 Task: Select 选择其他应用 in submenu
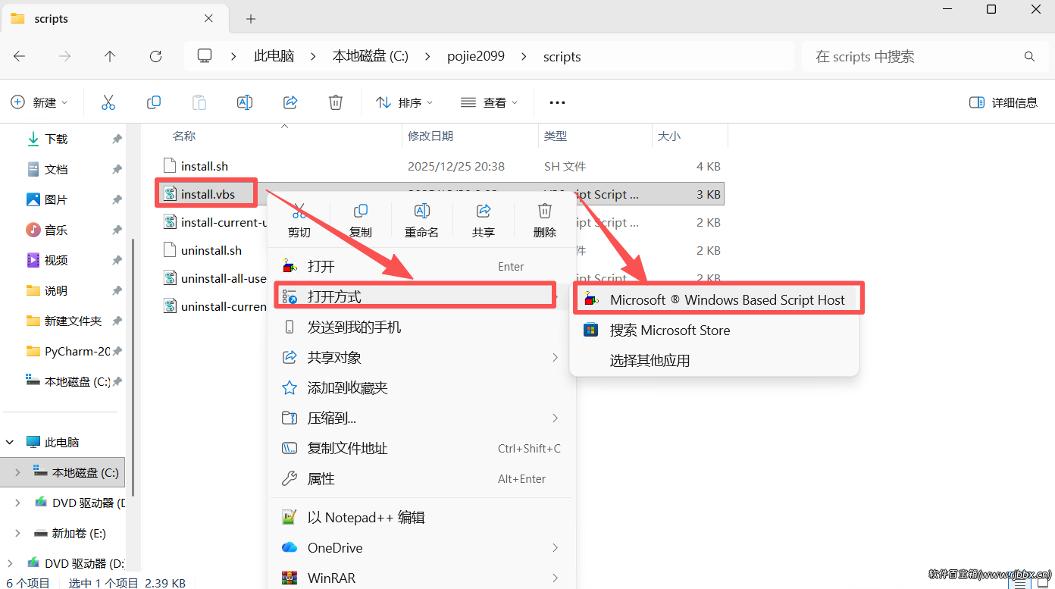coord(715,360)
